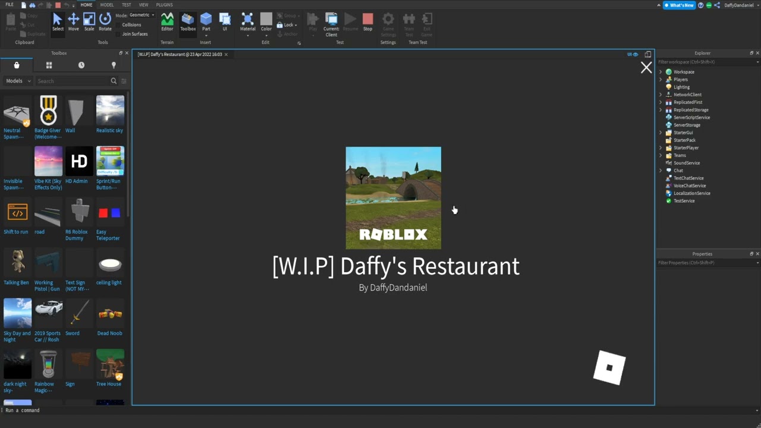Image resolution: width=761 pixels, height=428 pixels.
Task: Expand the Workspace tree node
Action: (x=661, y=72)
